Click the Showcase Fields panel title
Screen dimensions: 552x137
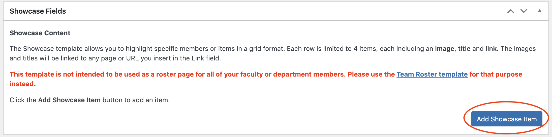38,11
